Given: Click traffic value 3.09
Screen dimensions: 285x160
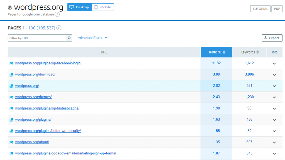Looking at the screenshot, I should [217, 74].
